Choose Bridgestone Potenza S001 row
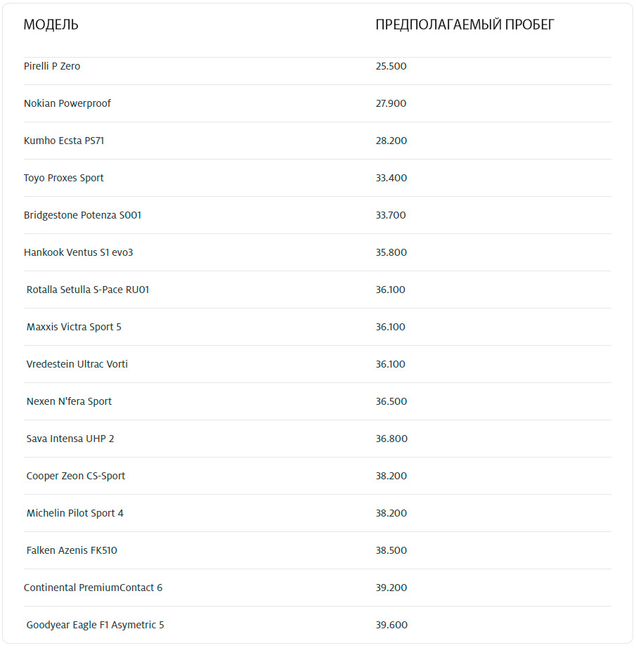Screen dimensions: 636x648 tap(82, 215)
